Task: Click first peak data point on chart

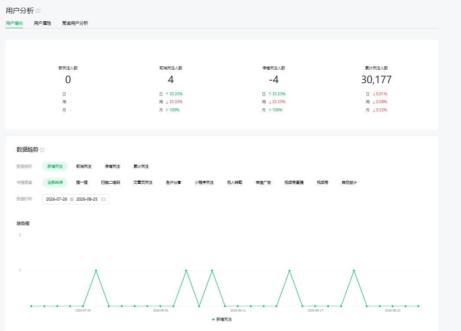Action: pos(96,270)
